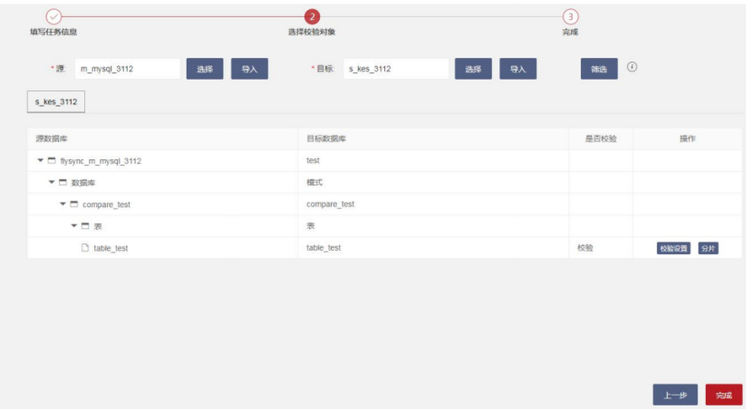The width and height of the screenshot is (753, 410).
Task: Click folder icon of flysync_m_mysql_3112 node
Action: (x=52, y=160)
